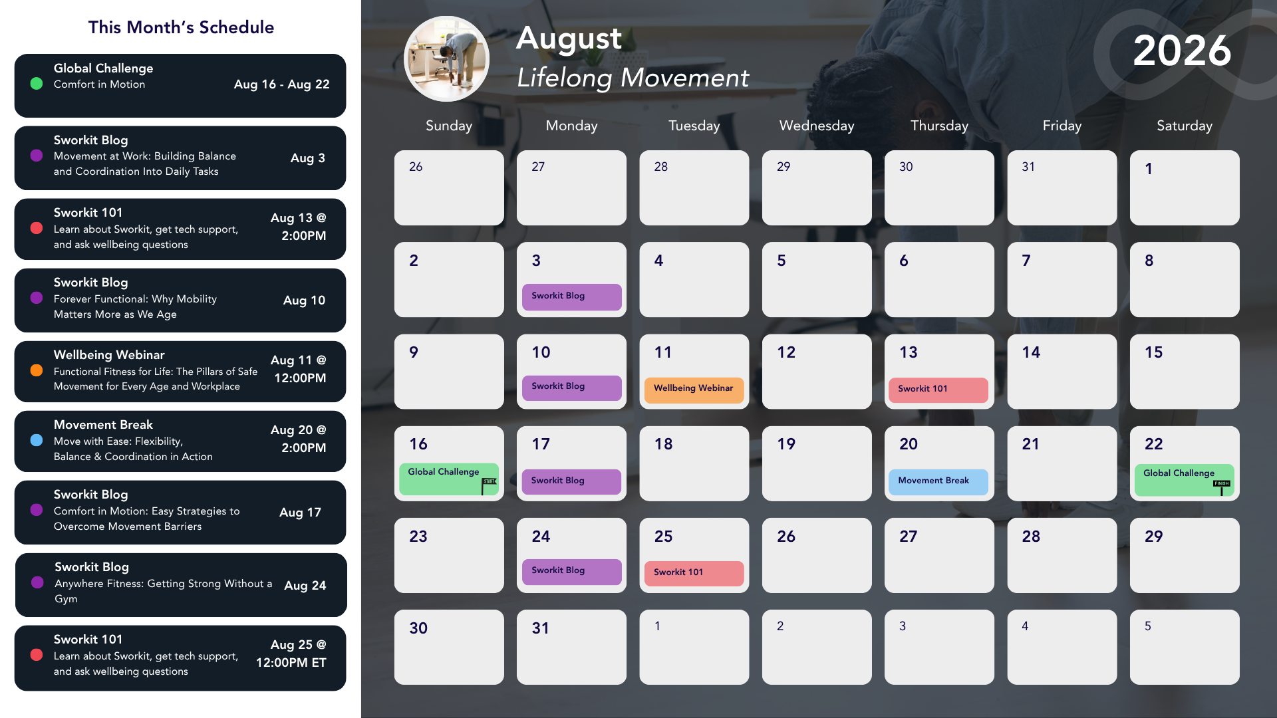Open the circular stretching photo thumbnail
This screenshot has height=718, width=1277.
446,59
